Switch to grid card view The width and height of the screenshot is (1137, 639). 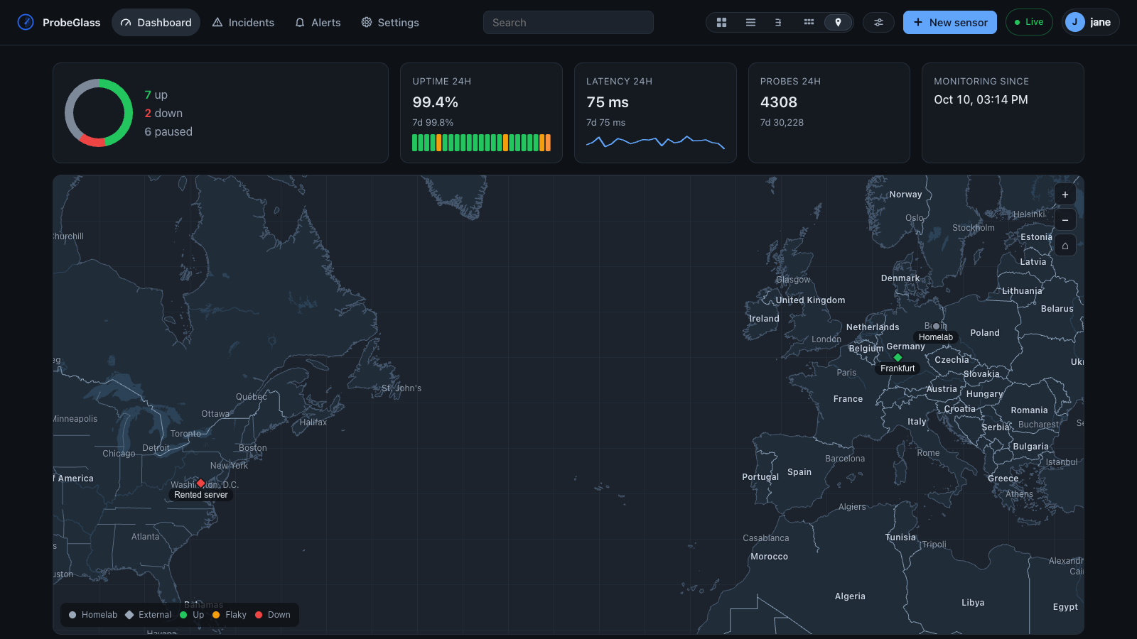pos(721,23)
